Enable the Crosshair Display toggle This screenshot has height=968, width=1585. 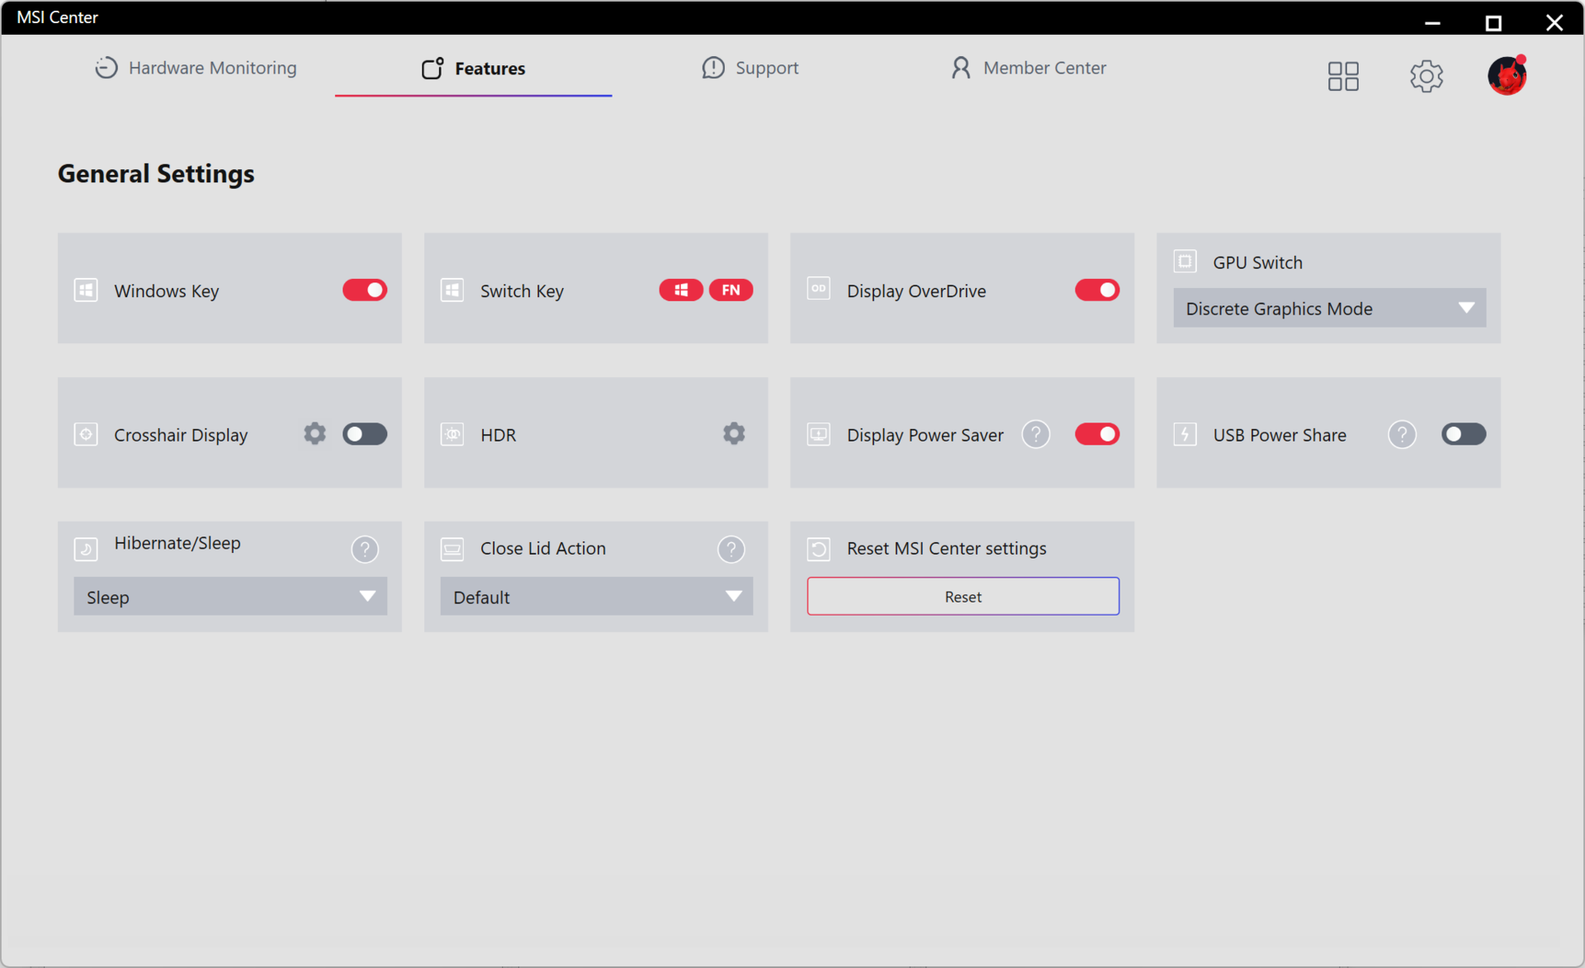click(364, 434)
